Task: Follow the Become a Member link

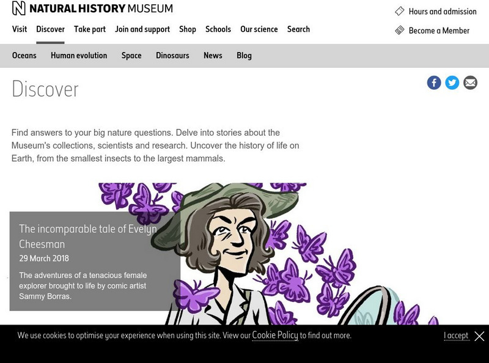Action: [x=439, y=31]
